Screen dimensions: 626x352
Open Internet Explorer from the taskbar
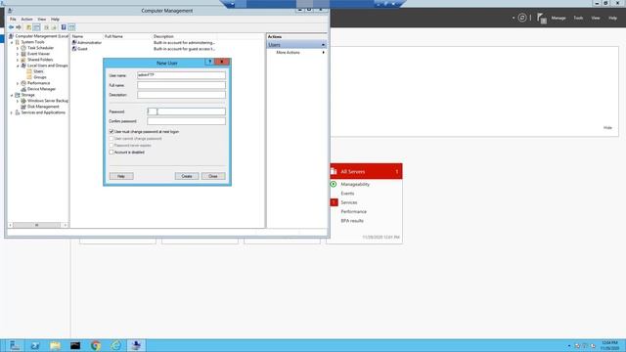(x=116, y=345)
